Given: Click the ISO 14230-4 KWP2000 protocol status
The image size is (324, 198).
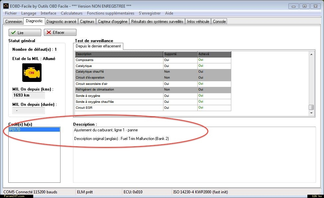Looking at the screenshot, I should [200, 192].
